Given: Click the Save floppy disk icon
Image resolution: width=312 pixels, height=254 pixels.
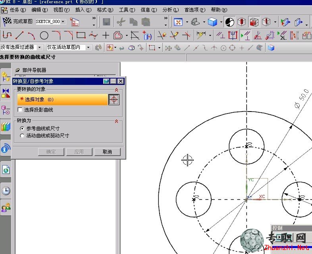Looking at the screenshot, I should point(106,22).
